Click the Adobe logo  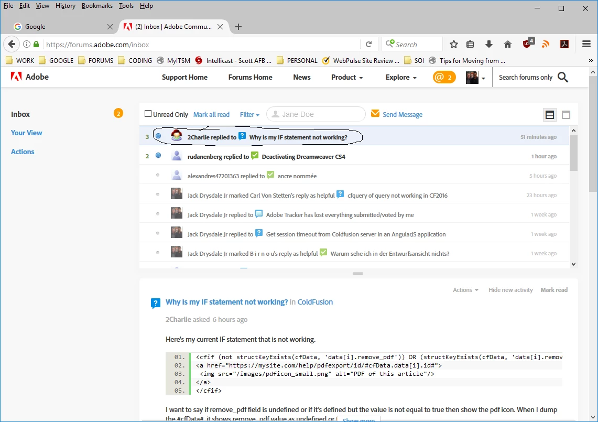click(30, 77)
